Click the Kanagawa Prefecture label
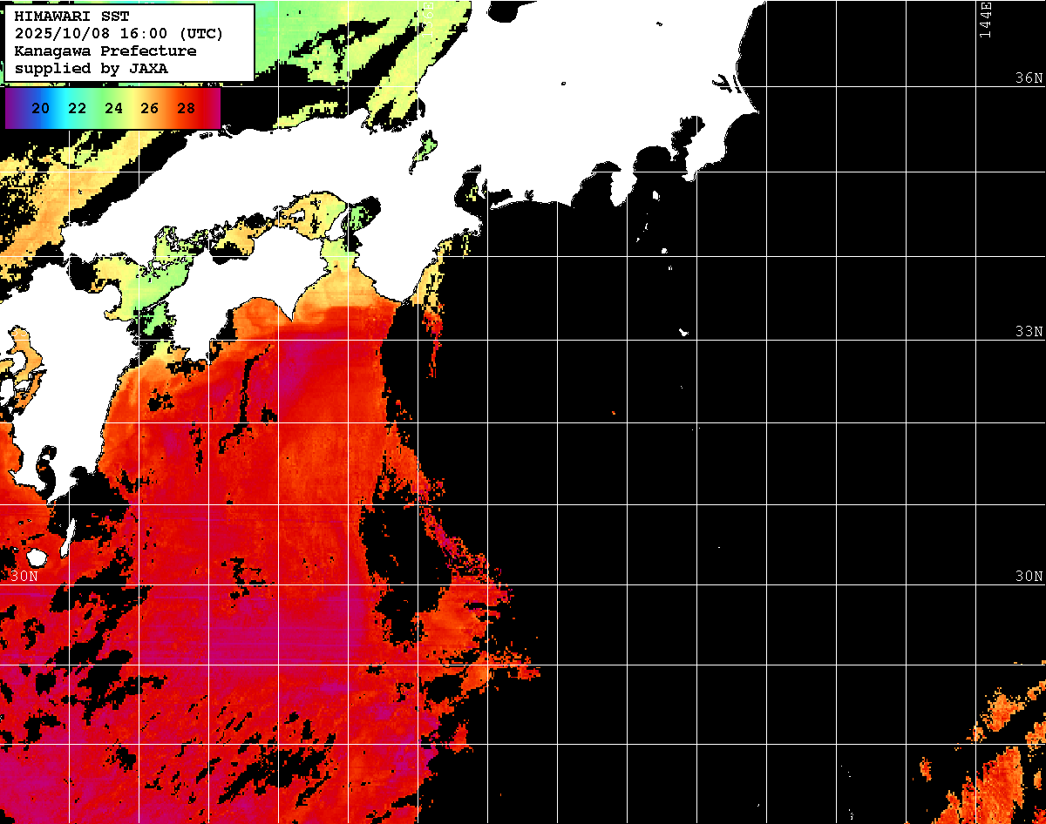The width and height of the screenshot is (1046, 824). click(105, 51)
